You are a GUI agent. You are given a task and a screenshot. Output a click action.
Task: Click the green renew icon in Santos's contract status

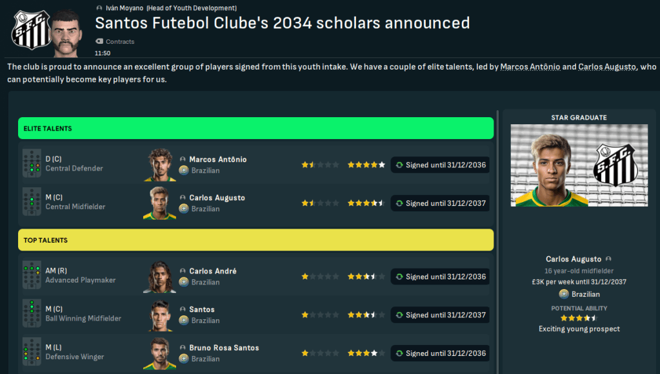(x=399, y=315)
